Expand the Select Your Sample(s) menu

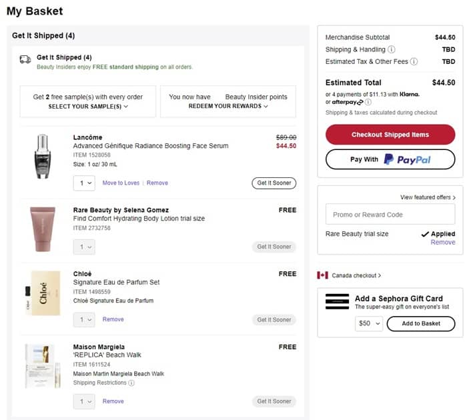[88, 106]
